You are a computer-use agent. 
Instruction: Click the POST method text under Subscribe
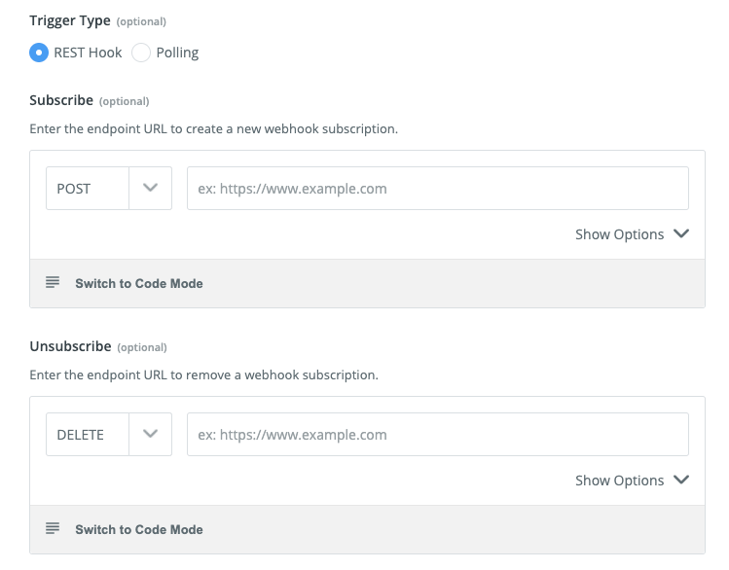click(75, 189)
